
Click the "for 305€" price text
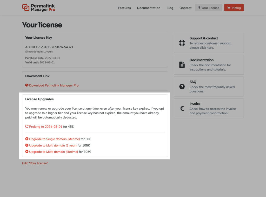click(85, 152)
